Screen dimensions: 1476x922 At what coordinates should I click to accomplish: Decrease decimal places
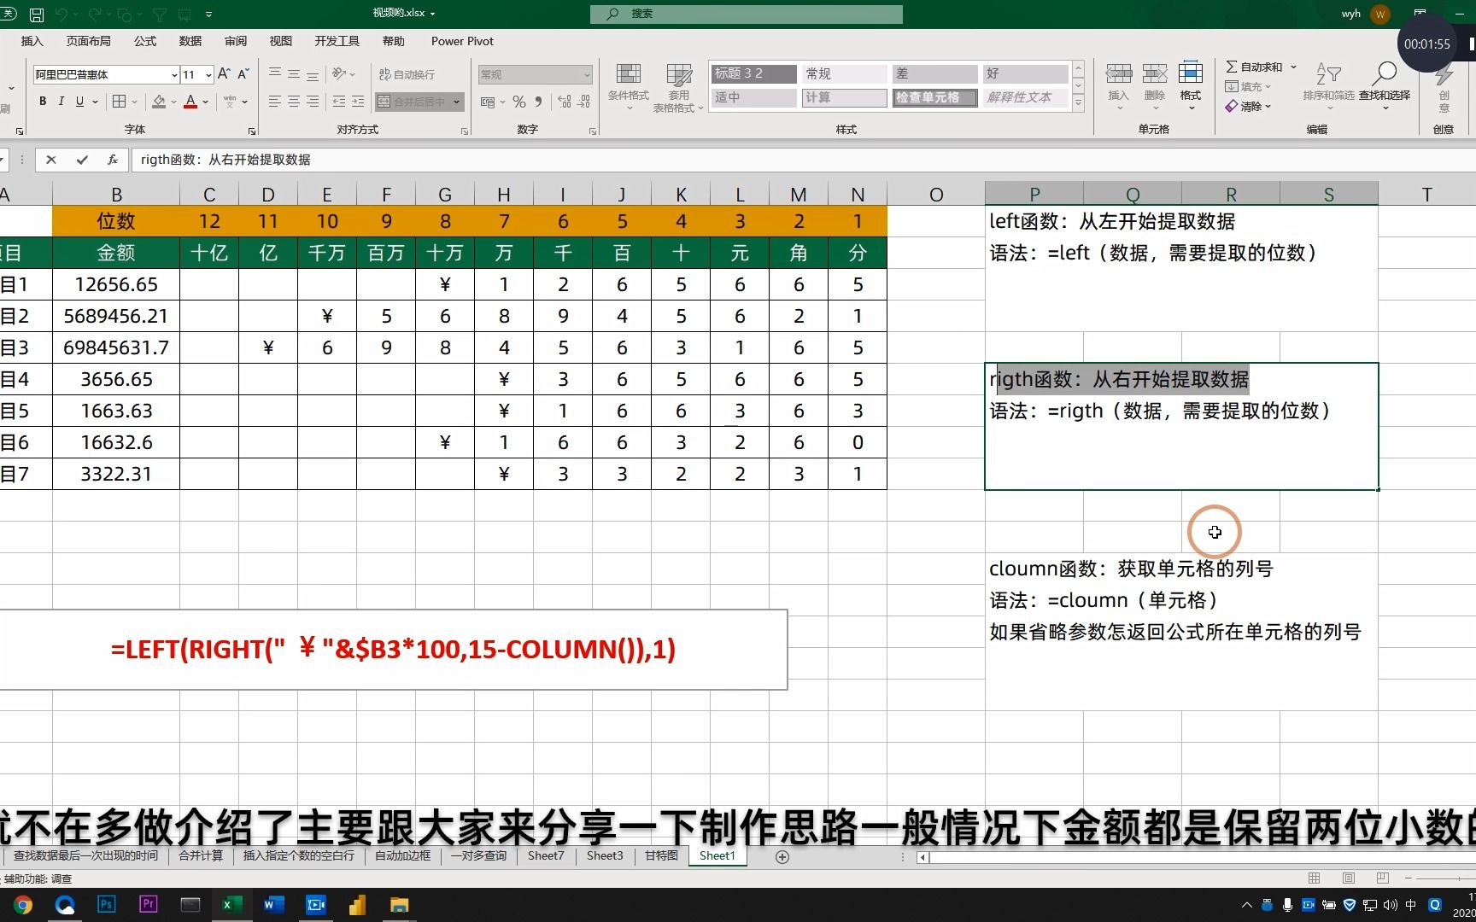click(x=584, y=102)
